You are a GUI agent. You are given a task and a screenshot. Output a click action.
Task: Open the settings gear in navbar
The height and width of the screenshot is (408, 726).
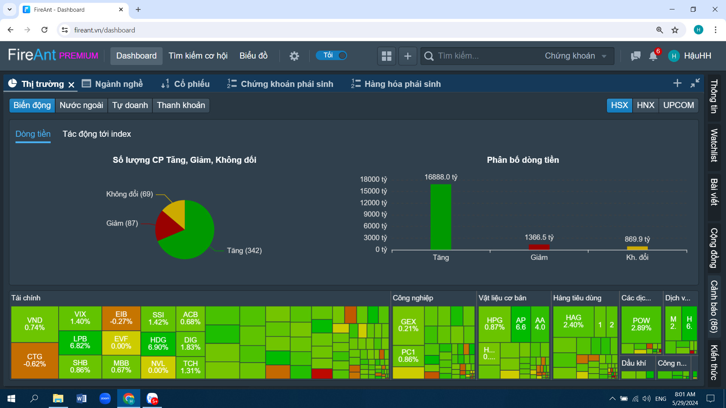coord(294,56)
